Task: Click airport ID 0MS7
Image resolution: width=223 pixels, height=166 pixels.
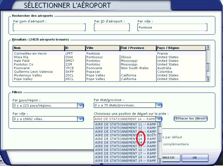Action: click(70, 61)
